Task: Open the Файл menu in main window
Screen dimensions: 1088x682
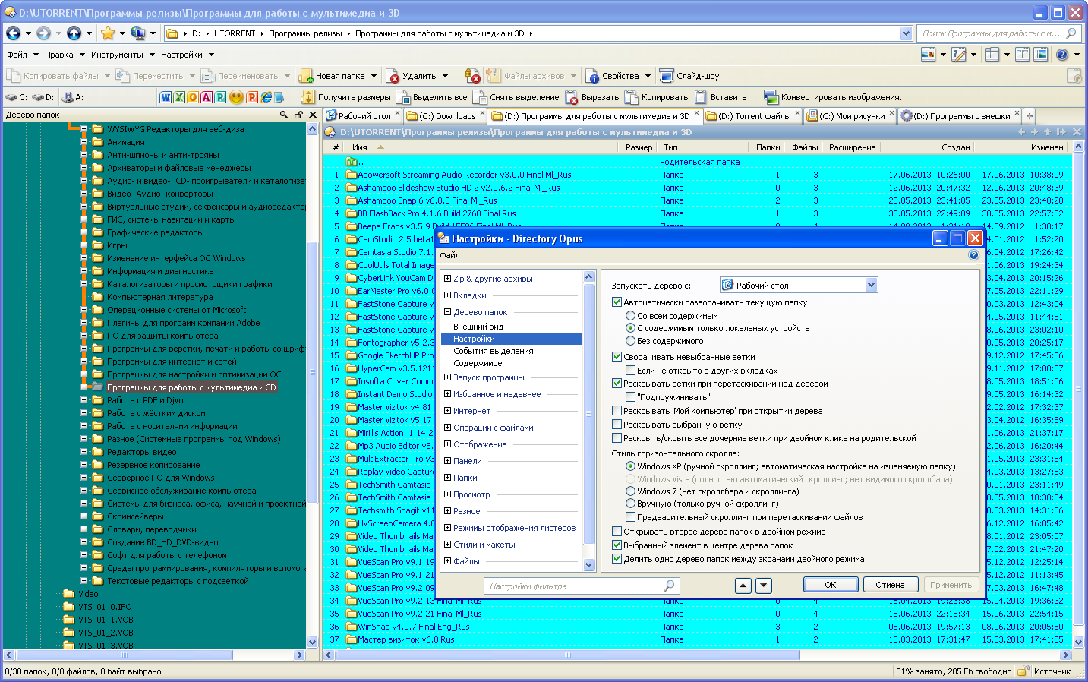Action: (x=17, y=55)
